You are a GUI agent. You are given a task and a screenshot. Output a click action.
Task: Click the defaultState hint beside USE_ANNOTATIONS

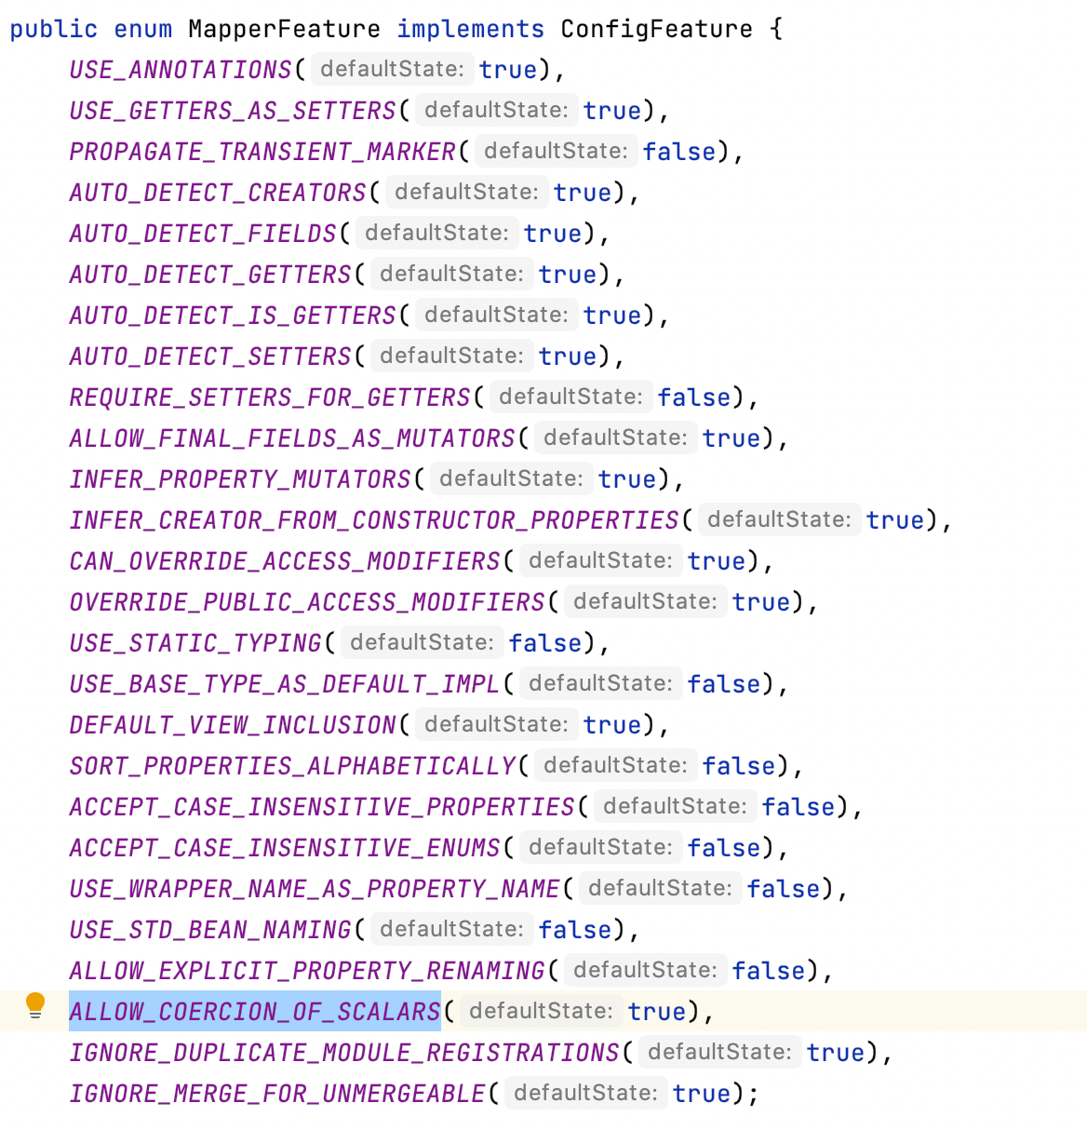[392, 69]
